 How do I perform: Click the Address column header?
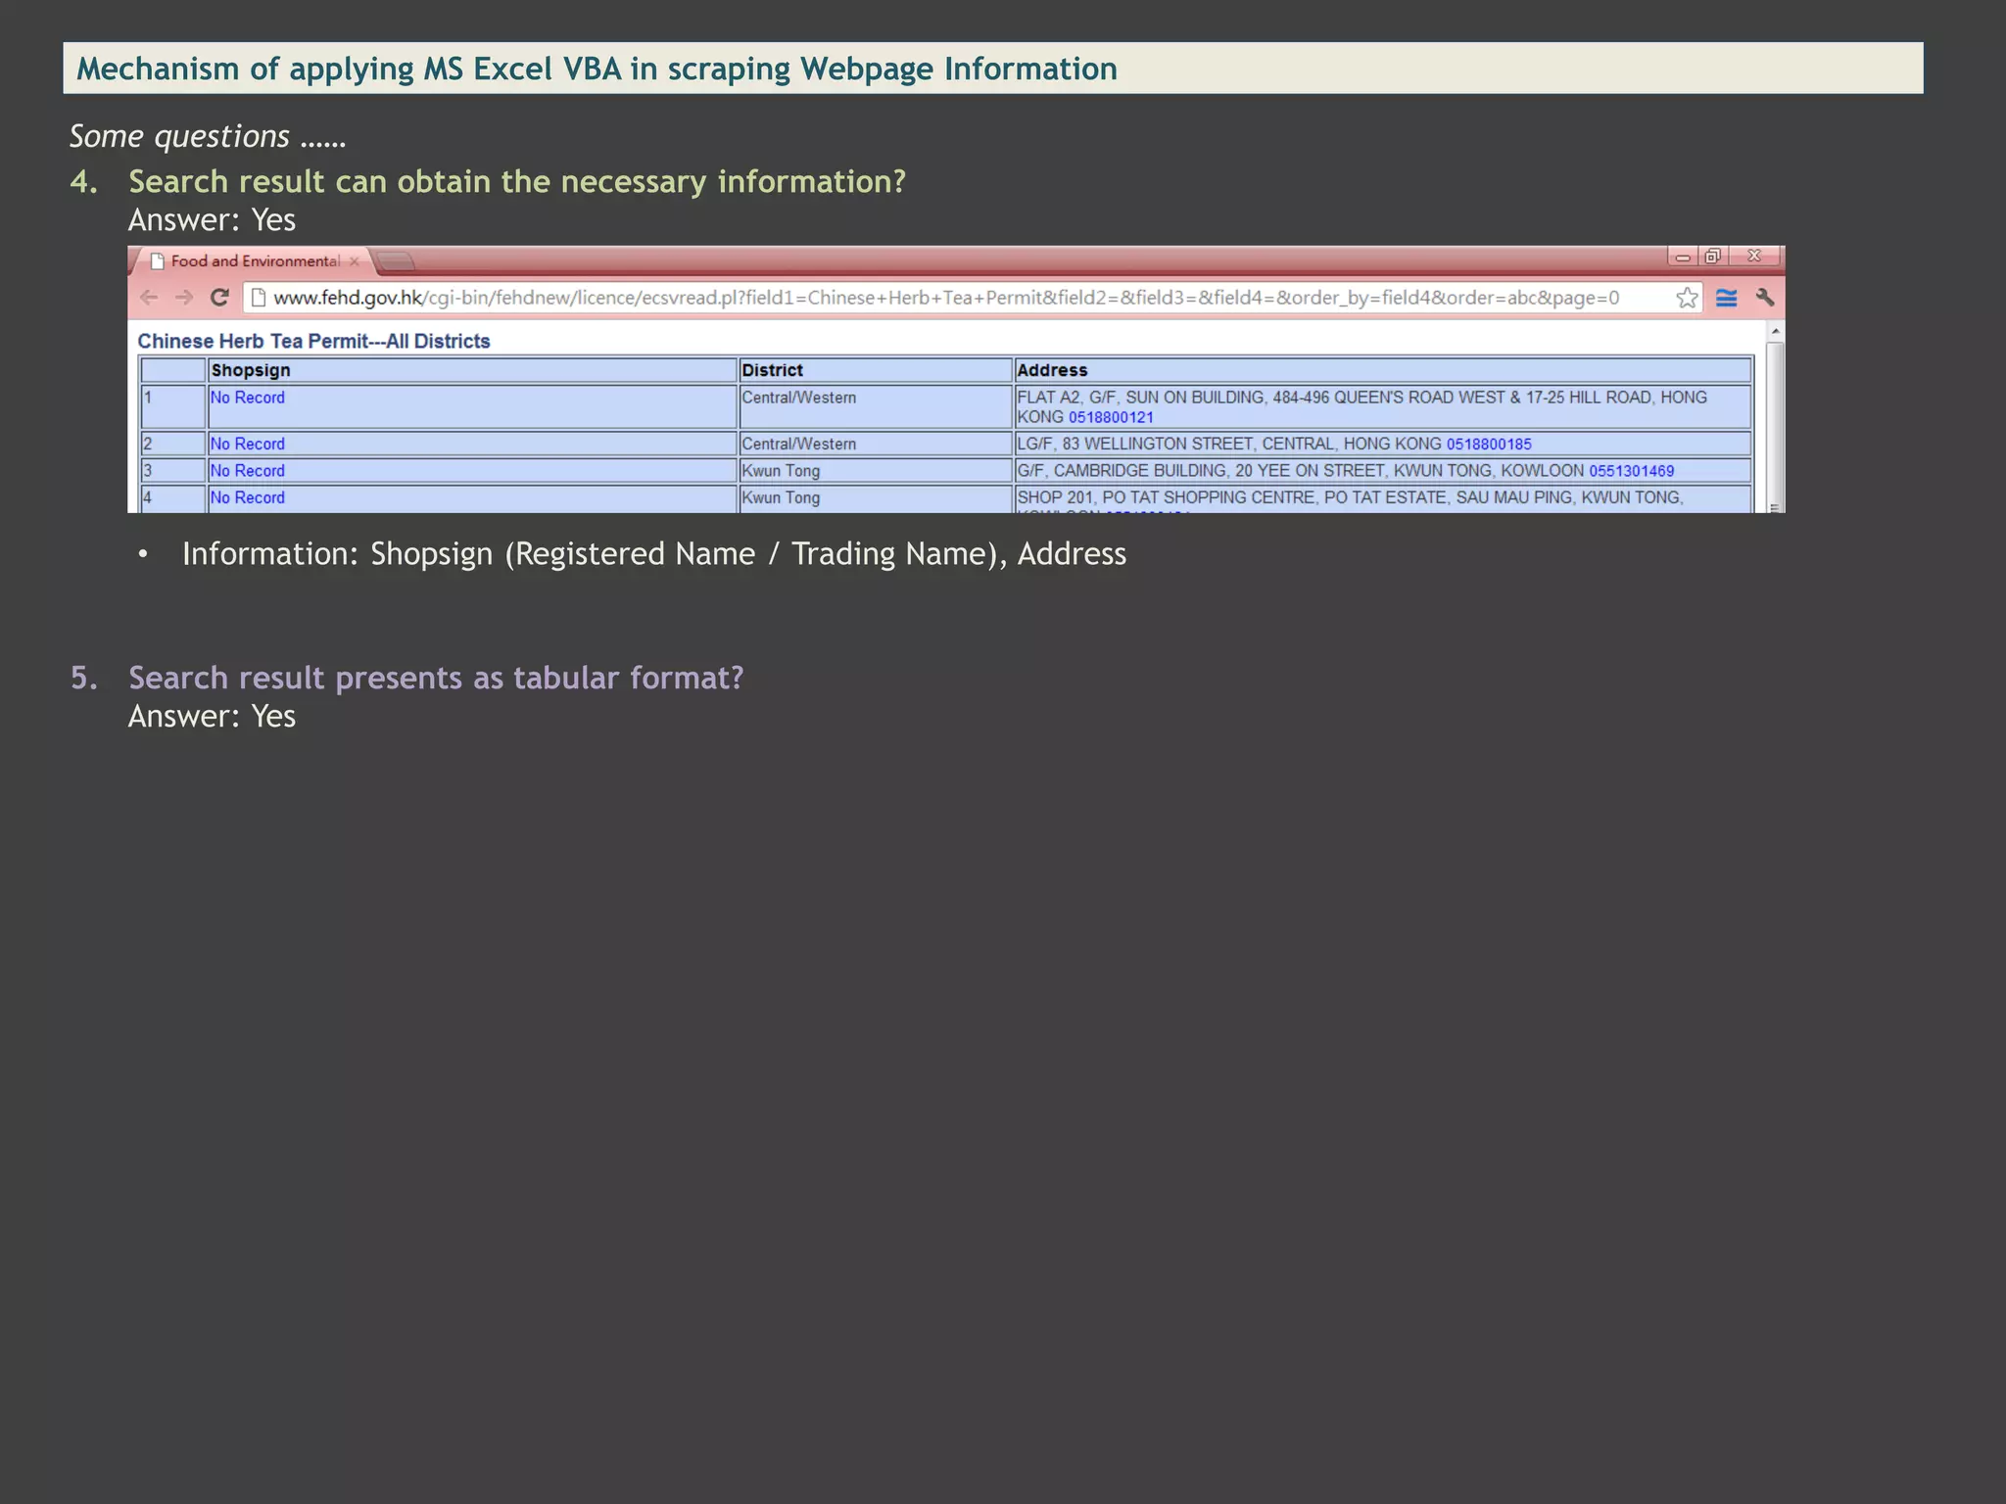pos(1383,370)
